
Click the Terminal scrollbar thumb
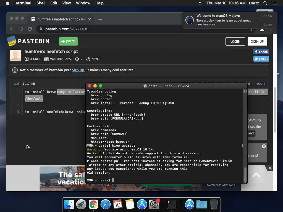pyautogui.click(x=245, y=175)
